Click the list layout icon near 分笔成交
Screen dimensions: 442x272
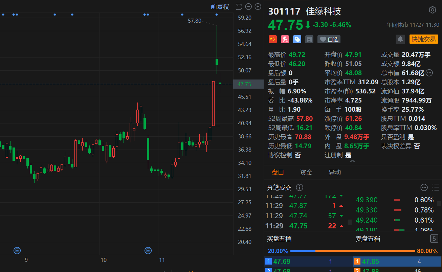pos(436,187)
